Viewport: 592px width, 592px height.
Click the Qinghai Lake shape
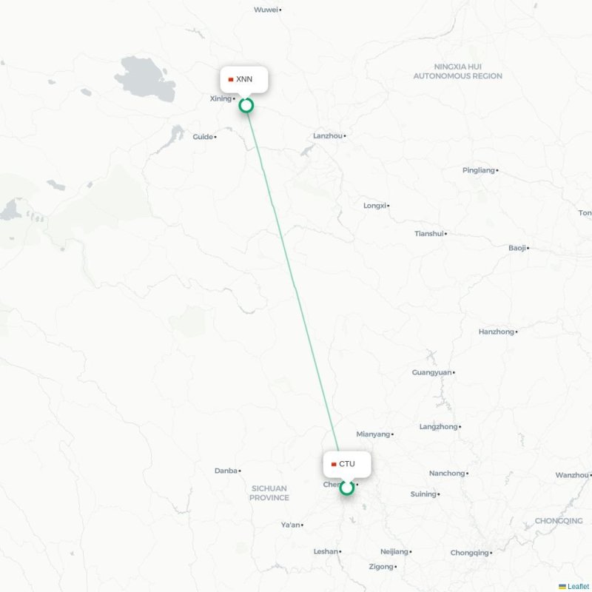click(x=146, y=78)
